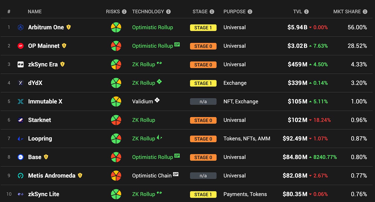Click the Payments, Tokens purpose cell
Image resolution: width=375 pixels, height=202 pixels.
[x=245, y=194]
